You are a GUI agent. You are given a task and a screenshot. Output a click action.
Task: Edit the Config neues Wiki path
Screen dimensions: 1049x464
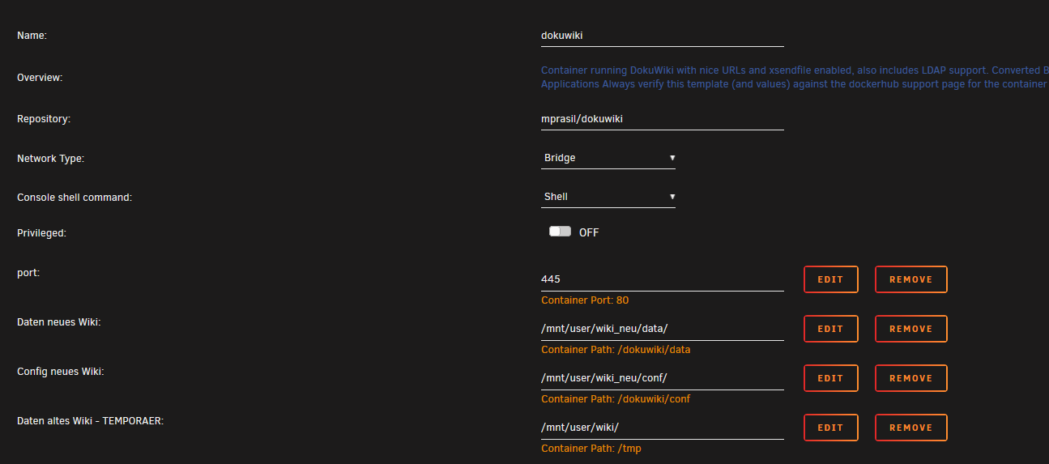click(x=830, y=378)
